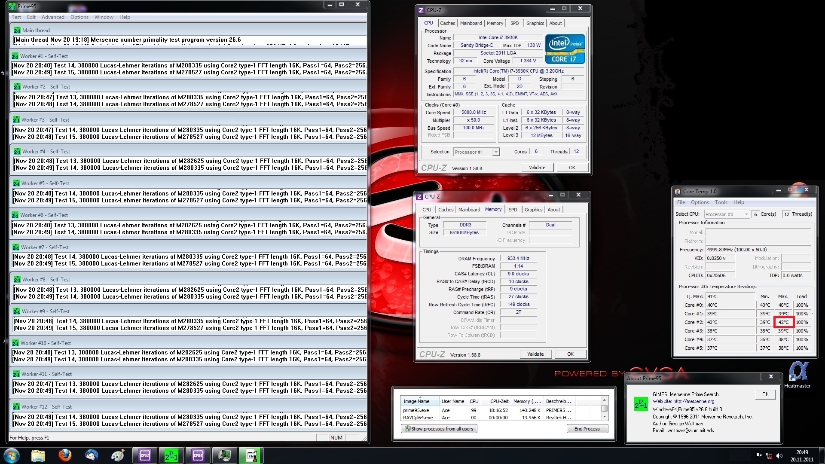825x464 pixels.
Task: Click OK in CPU-Z Memory window
Action: click(570, 354)
